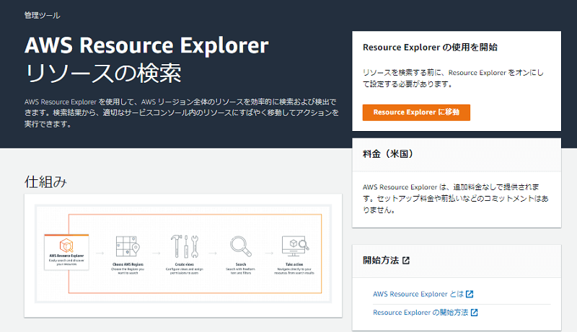Click the '仕組み' section heading
Viewport: 577px width, 332px height.
[45, 181]
